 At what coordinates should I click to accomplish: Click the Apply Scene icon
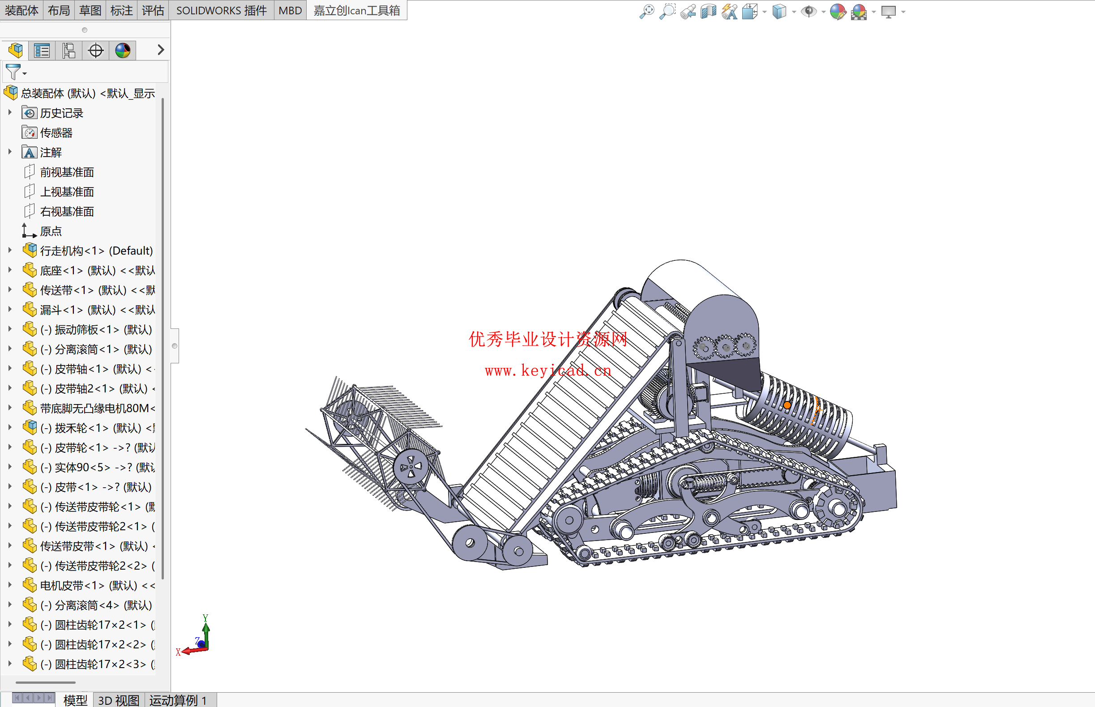[x=859, y=12]
